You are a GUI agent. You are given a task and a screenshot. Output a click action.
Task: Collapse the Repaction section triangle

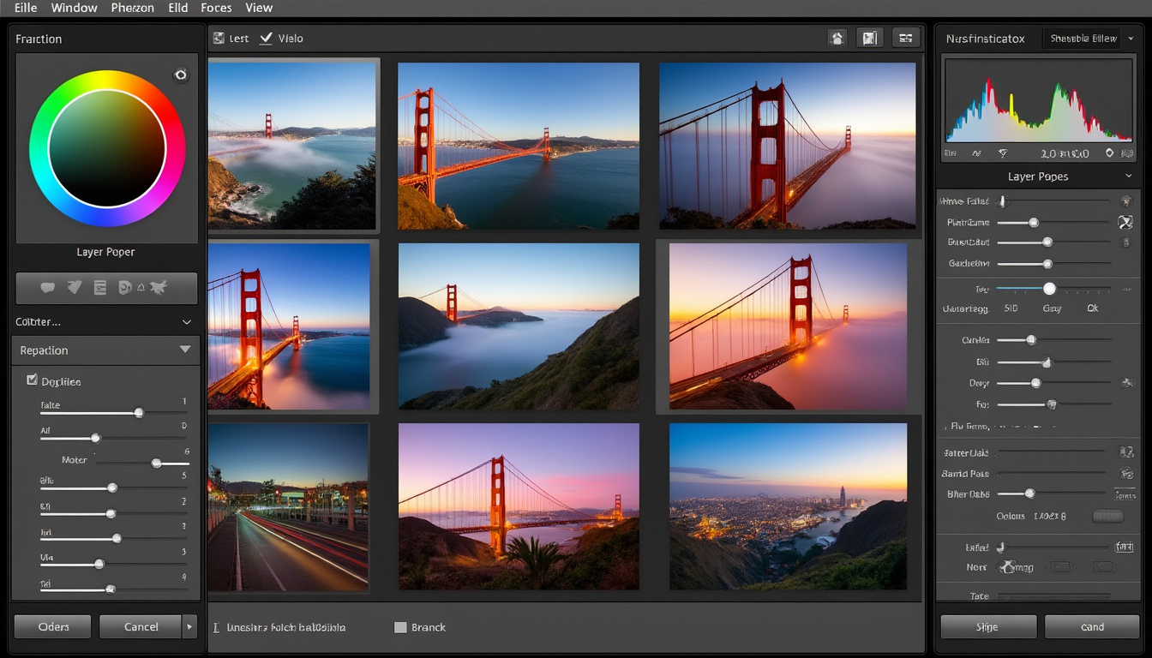(184, 350)
